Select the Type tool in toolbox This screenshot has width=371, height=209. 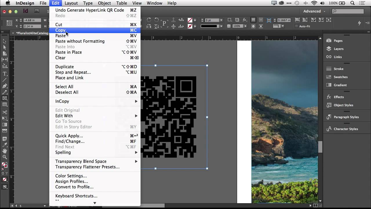[x=5, y=74]
